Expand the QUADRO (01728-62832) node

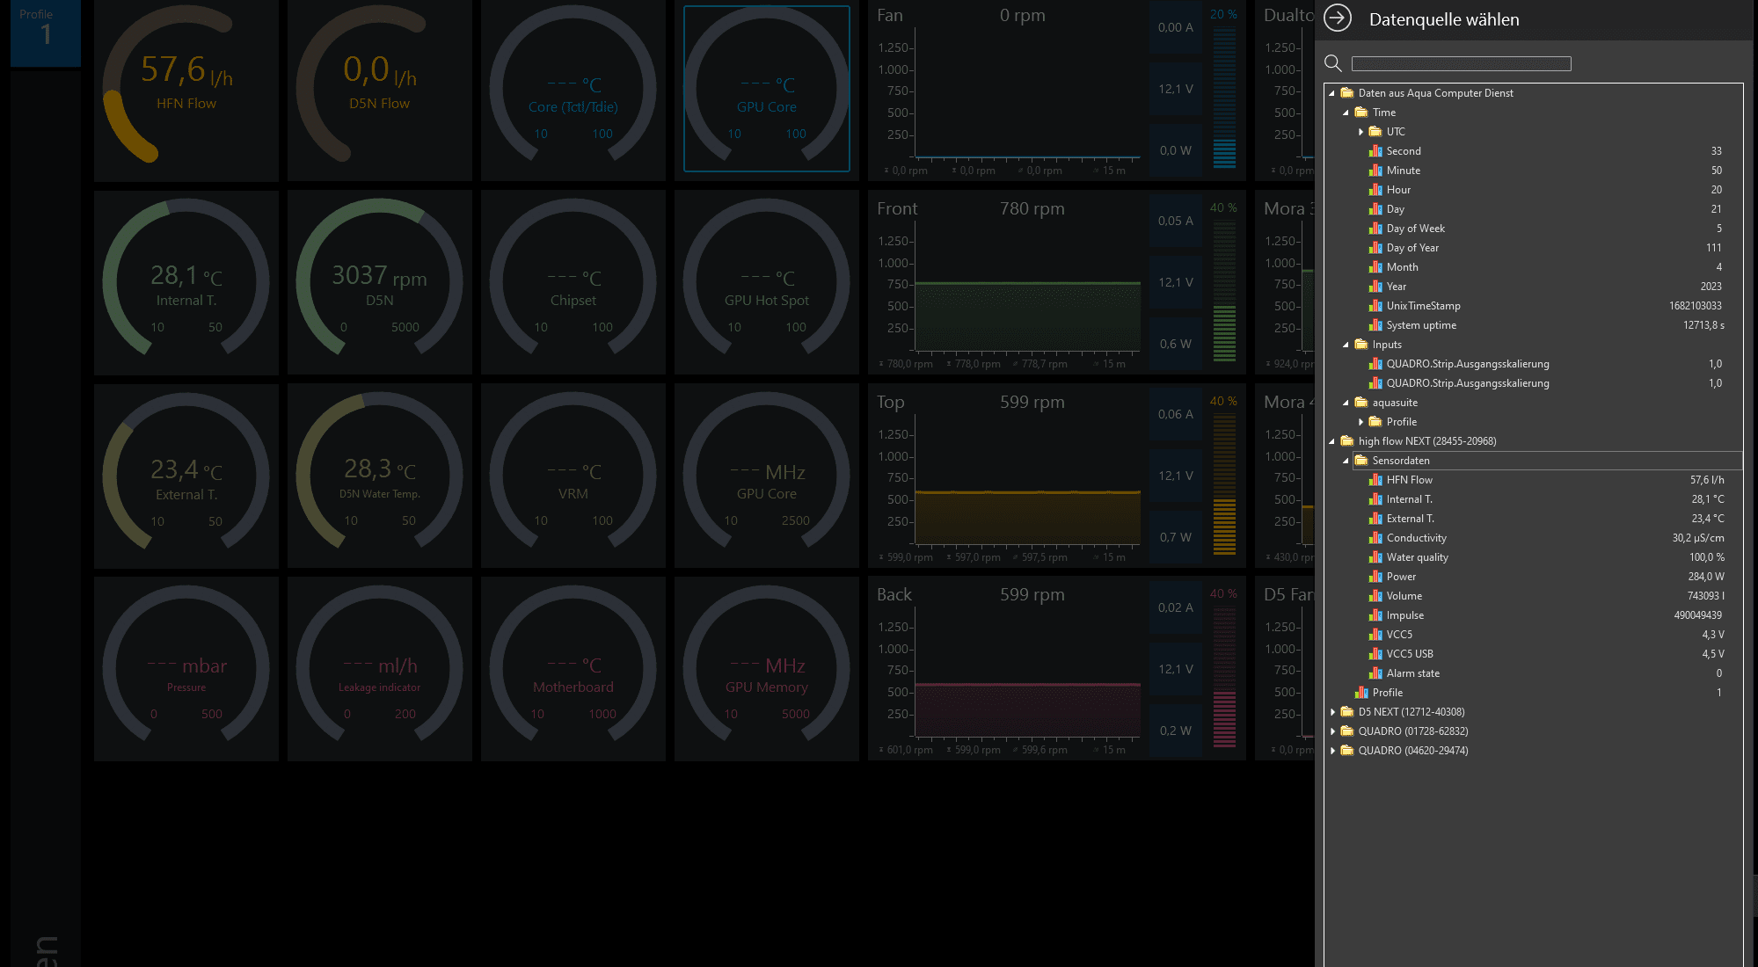1332,731
